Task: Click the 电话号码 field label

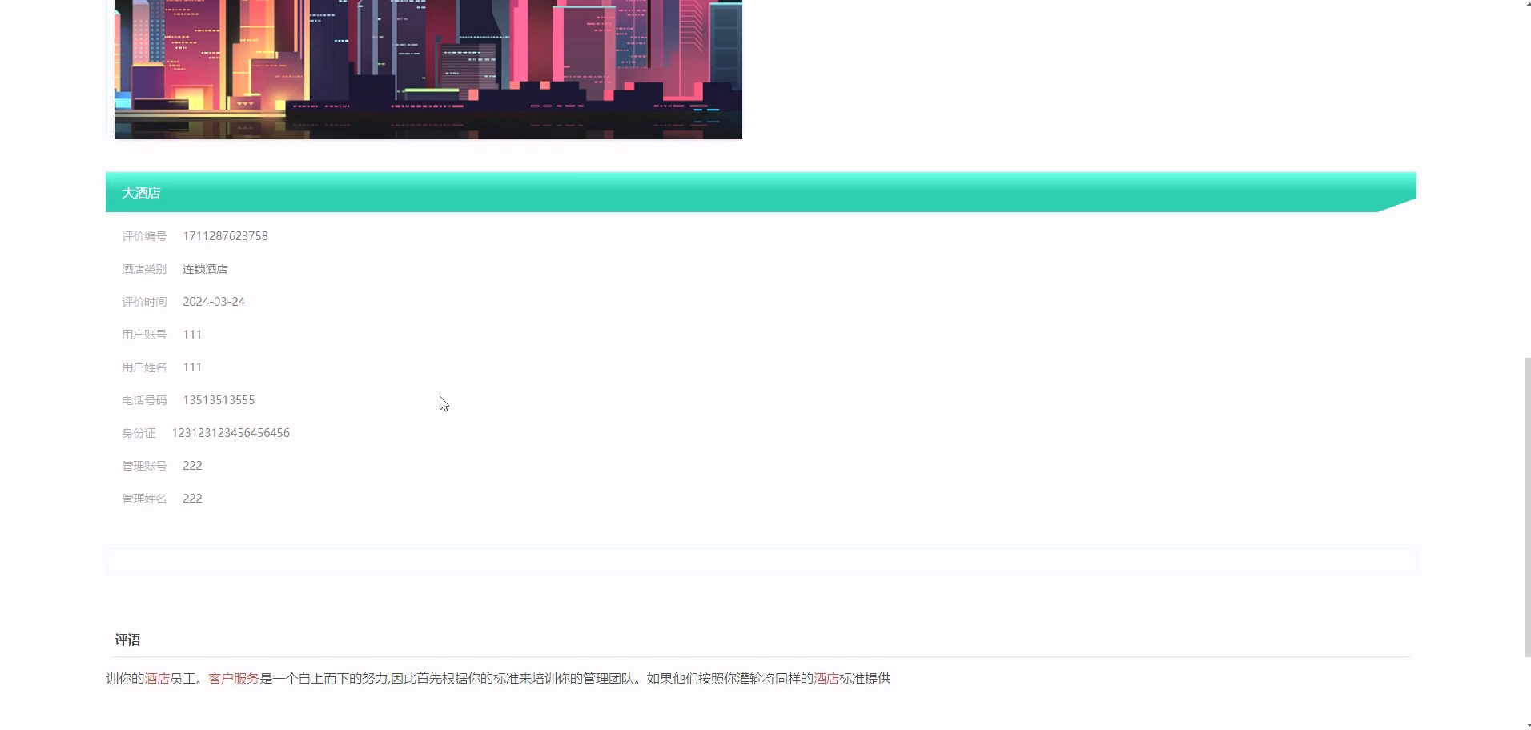Action: point(144,399)
